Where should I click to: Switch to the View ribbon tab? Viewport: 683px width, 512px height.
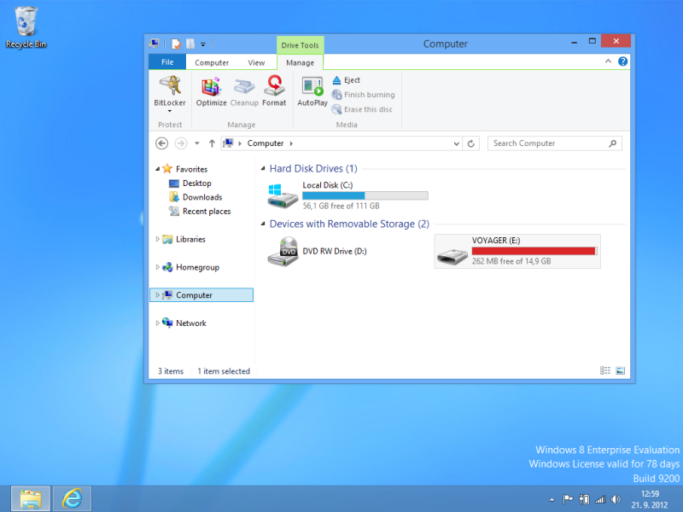coord(256,62)
